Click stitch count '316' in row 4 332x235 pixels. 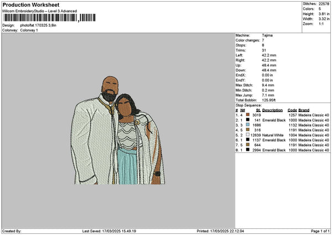[257, 130]
